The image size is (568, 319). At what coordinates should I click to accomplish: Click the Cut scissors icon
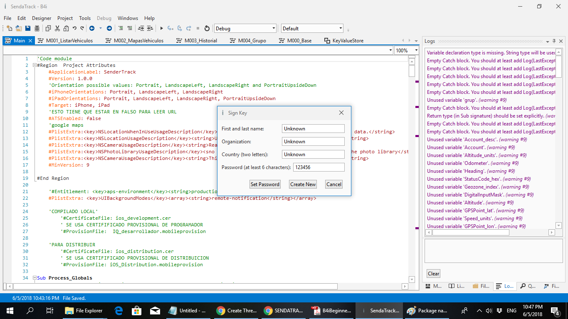click(x=57, y=28)
